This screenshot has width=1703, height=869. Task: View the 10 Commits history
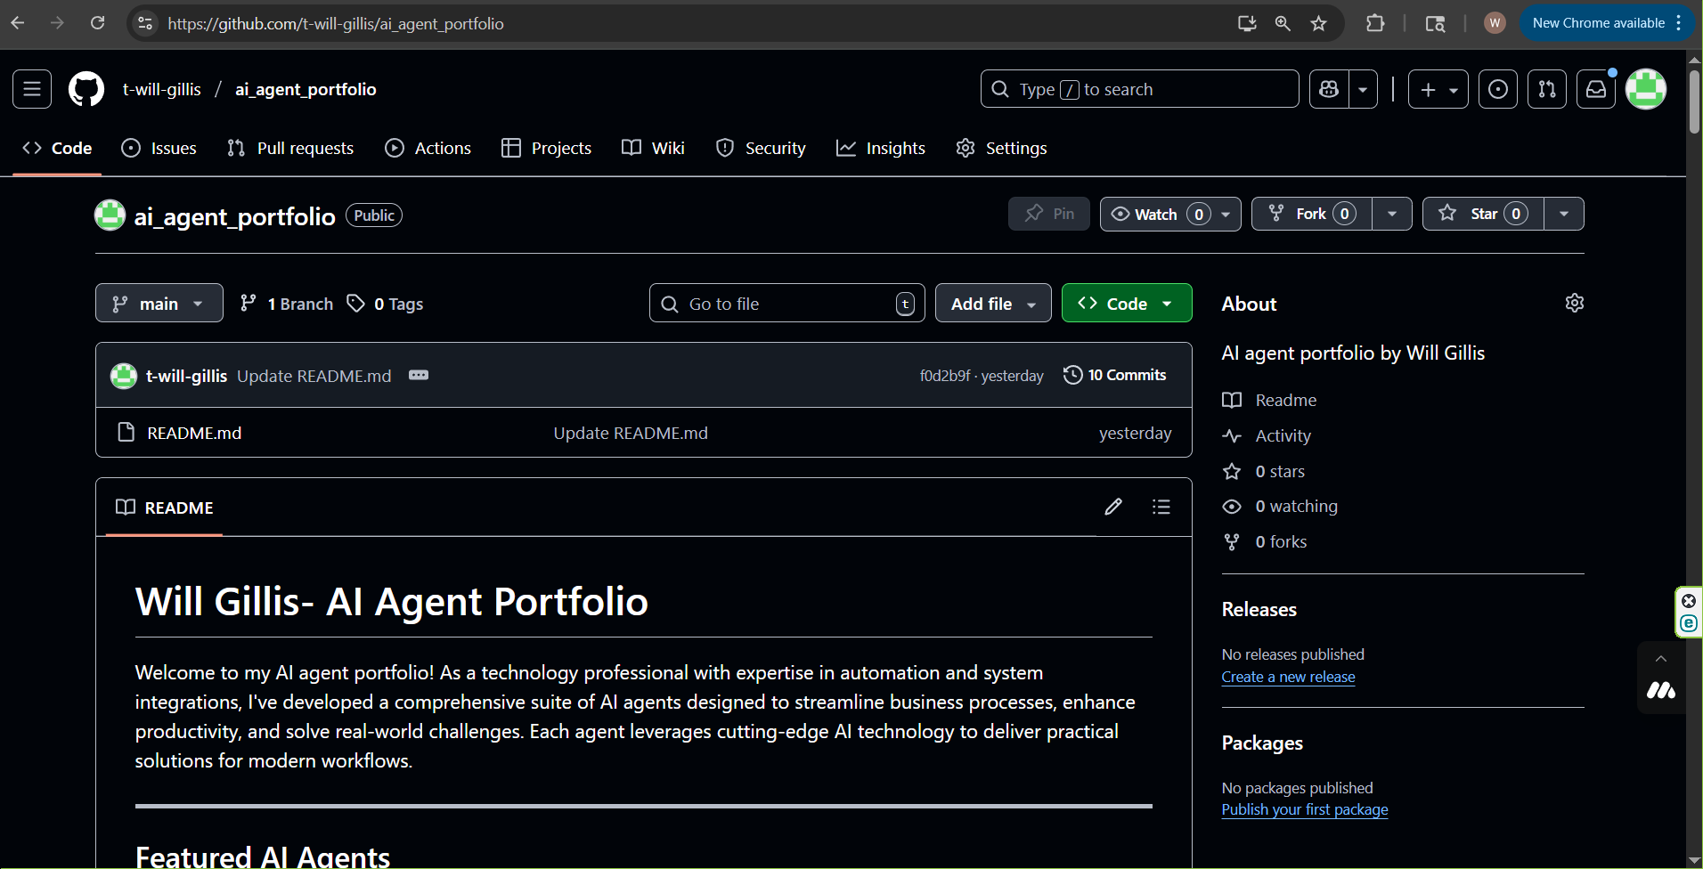pyautogui.click(x=1115, y=375)
